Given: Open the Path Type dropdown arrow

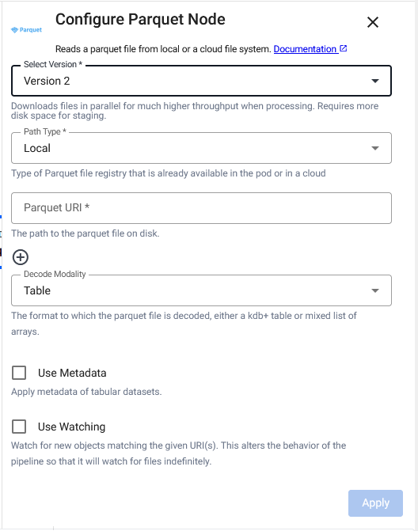Looking at the screenshot, I should [x=375, y=148].
